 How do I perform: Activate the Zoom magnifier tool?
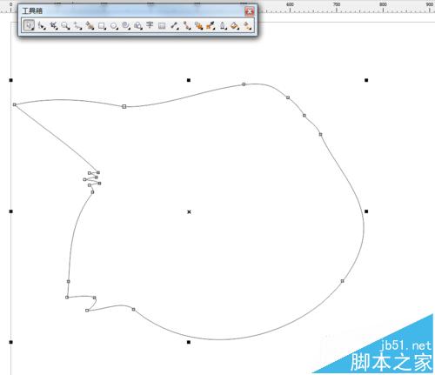coord(65,26)
